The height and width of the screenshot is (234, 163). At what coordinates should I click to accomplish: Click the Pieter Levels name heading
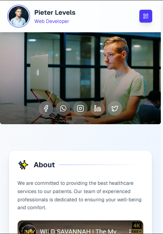(55, 13)
